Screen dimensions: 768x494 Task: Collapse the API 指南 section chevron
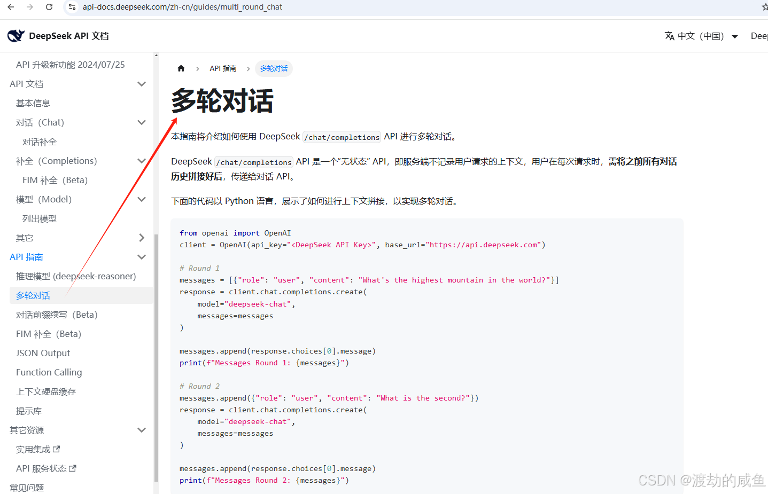point(142,257)
